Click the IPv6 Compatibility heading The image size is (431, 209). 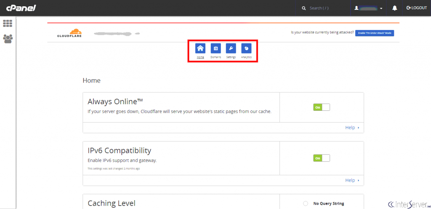click(x=119, y=151)
